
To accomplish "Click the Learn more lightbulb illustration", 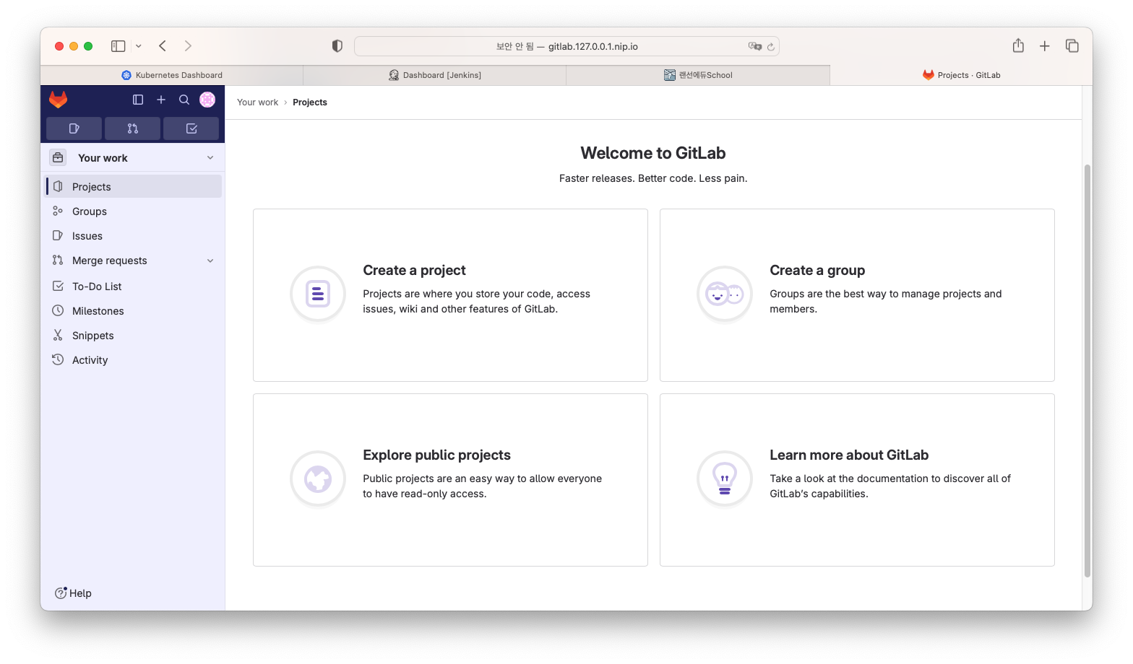I will [x=725, y=479].
